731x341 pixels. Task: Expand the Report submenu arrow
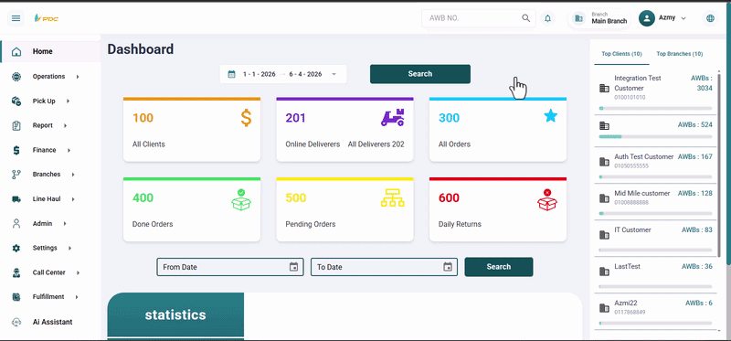point(65,125)
